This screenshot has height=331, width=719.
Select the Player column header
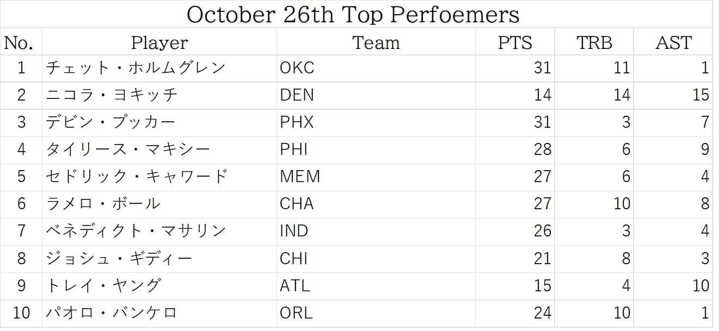[x=159, y=42]
